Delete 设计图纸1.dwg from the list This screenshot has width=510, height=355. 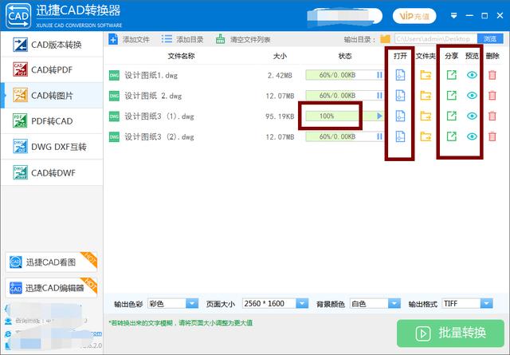(492, 75)
